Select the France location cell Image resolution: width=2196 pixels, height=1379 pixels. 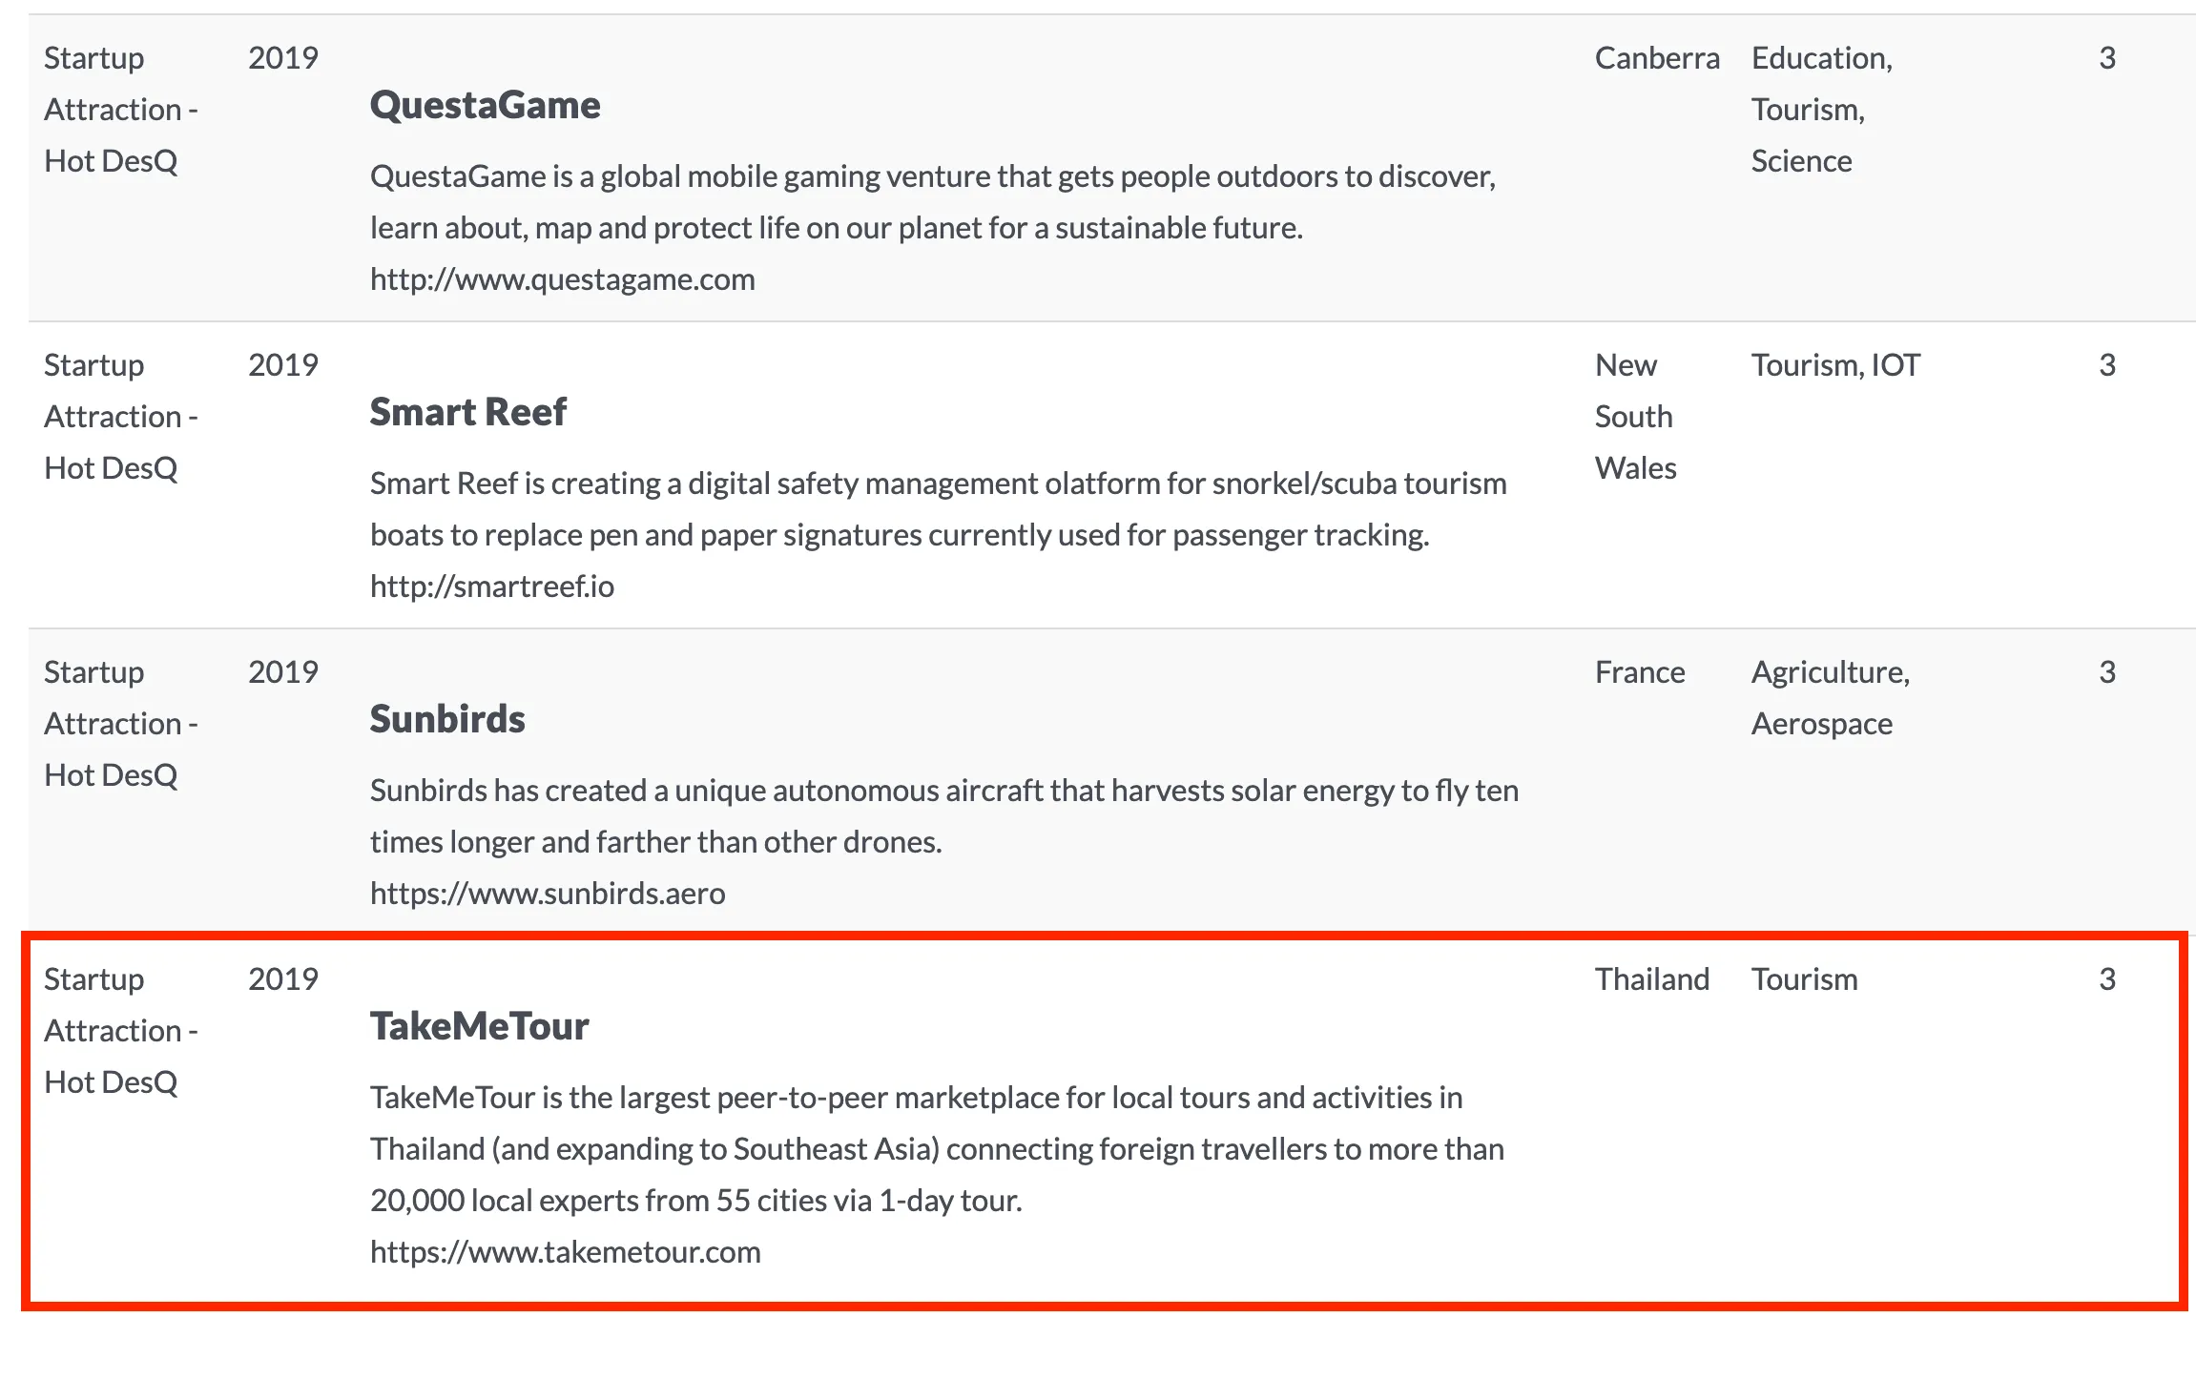tap(1640, 672)
